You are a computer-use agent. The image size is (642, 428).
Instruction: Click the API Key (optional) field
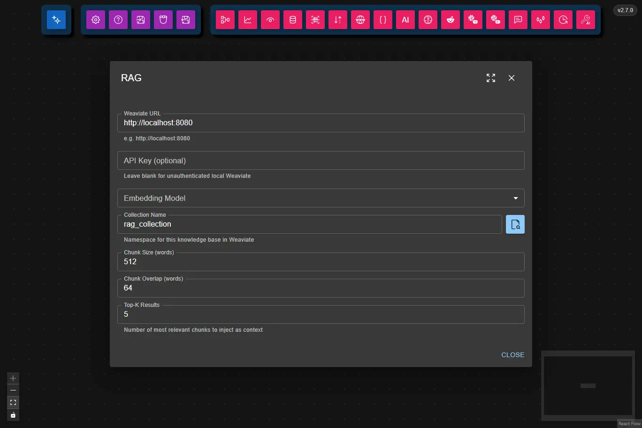[x=321, y=160]
